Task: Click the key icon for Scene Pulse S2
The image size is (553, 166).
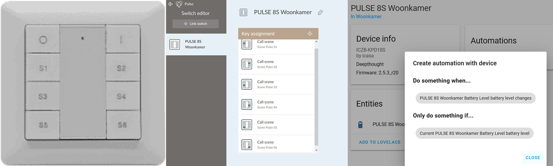Action: (247, 64)
